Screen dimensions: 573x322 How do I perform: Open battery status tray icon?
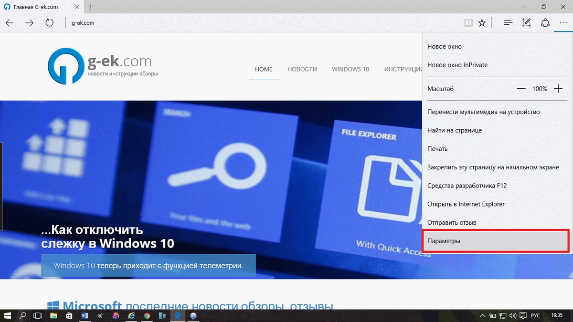492,316
